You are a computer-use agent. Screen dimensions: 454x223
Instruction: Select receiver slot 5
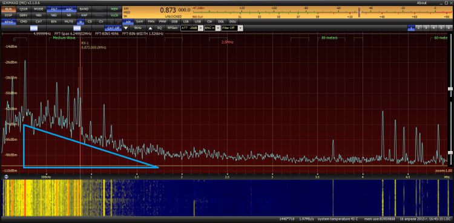click(x=441, y=28)
